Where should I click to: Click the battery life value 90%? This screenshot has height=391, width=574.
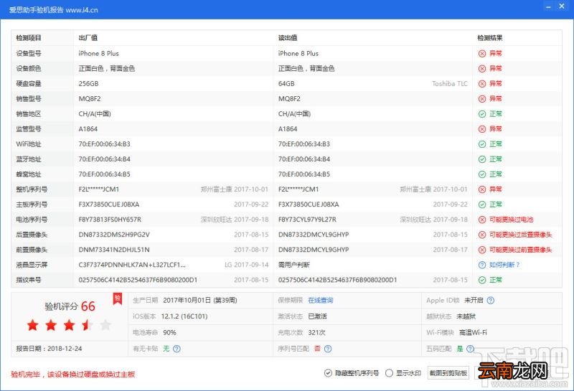pos(169,332)
